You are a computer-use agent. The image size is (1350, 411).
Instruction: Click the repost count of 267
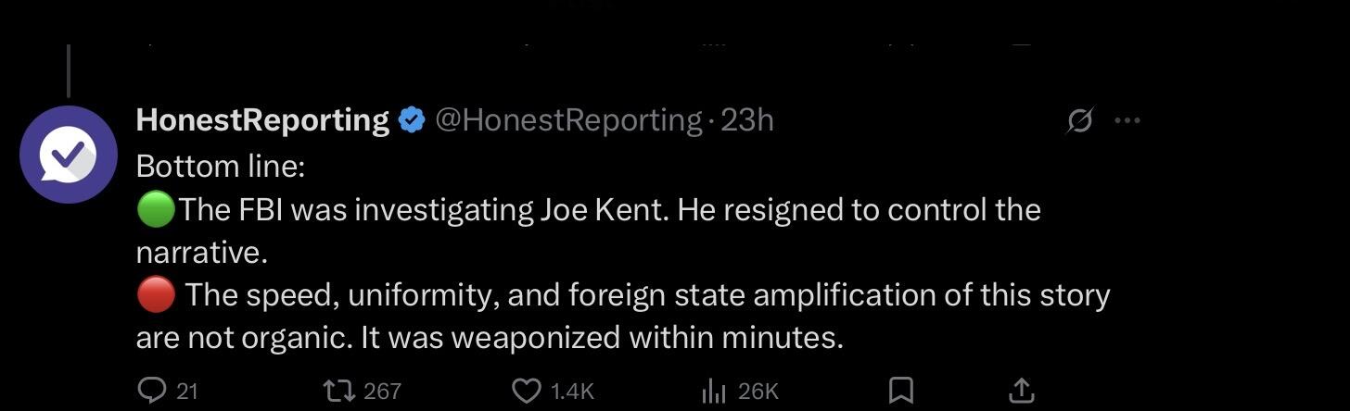pos(382,392)
